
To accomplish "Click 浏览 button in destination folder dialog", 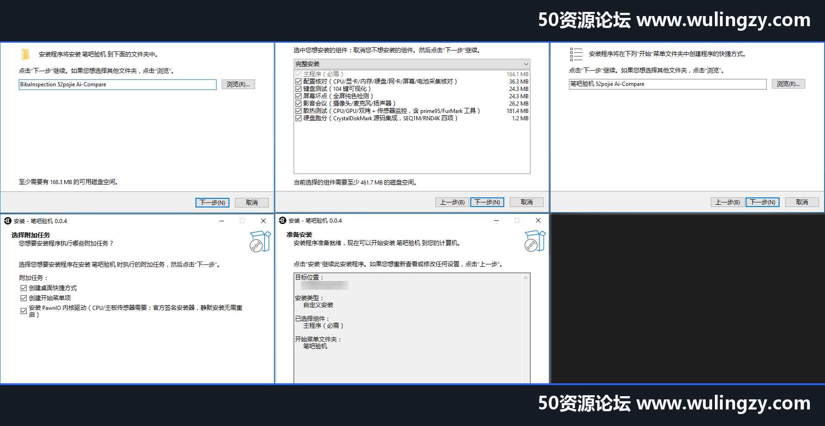I will pos(238,84).
